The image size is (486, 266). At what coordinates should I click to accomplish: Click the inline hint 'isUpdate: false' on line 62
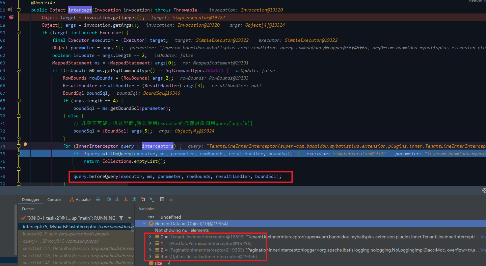pos(174,55)
